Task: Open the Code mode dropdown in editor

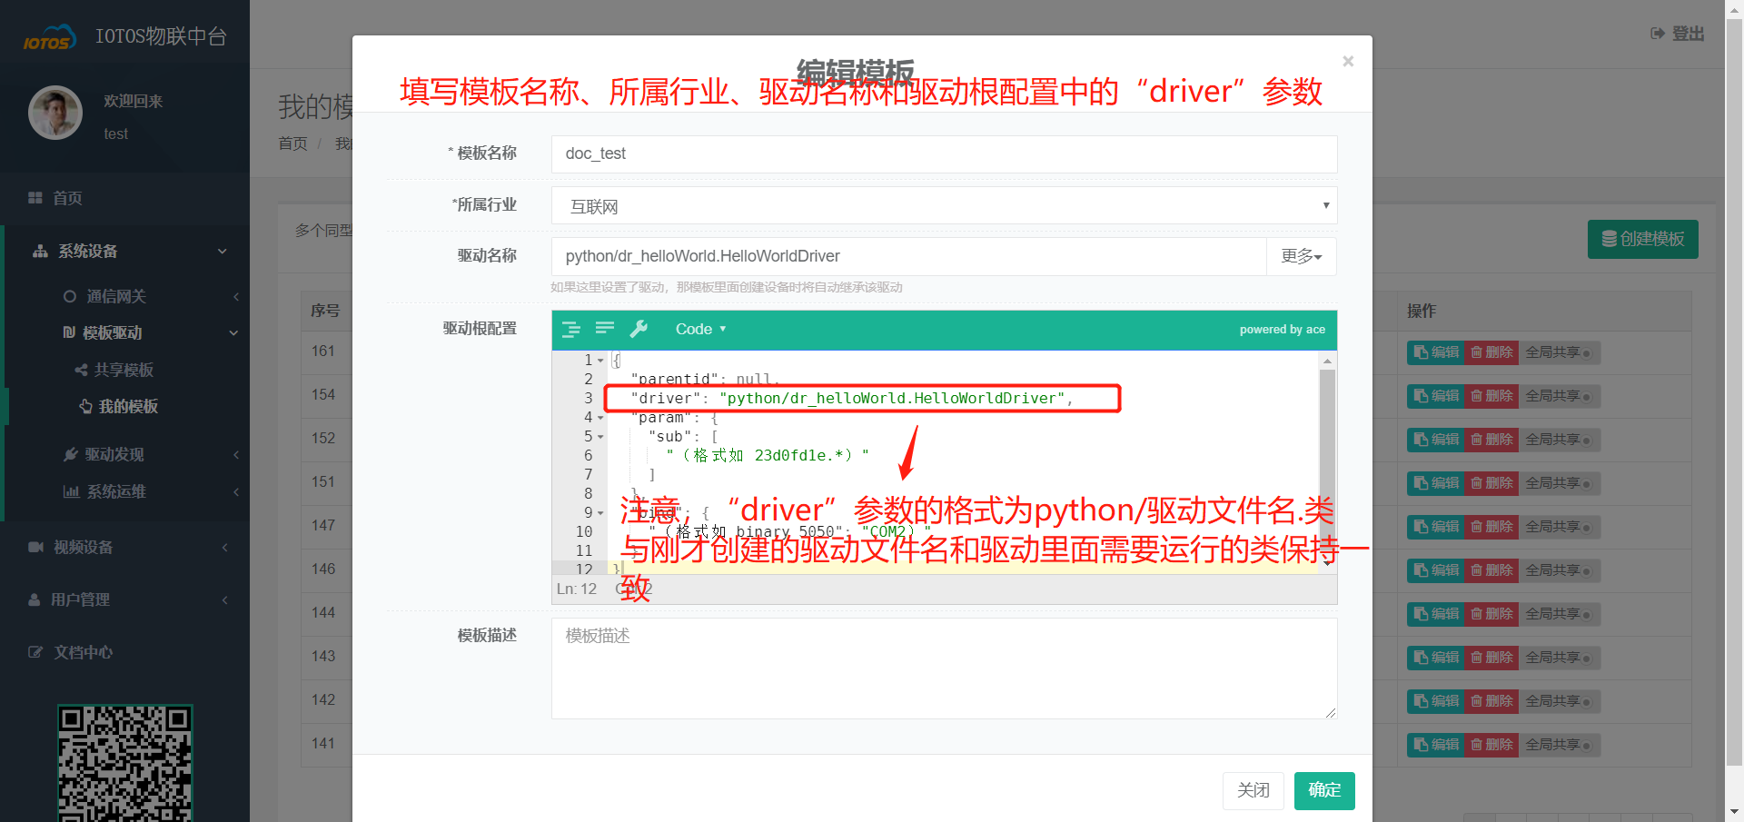Action: 700,329
